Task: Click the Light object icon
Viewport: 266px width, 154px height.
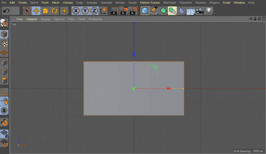Action: pos(209,11)
